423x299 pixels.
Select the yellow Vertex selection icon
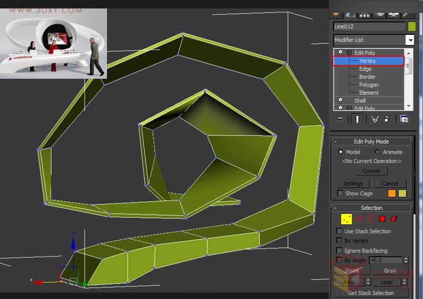(x=346, y=219)
